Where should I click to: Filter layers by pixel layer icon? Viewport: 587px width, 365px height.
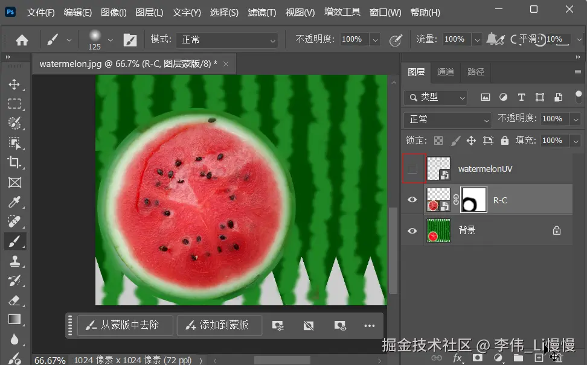[x=485, y=97]
